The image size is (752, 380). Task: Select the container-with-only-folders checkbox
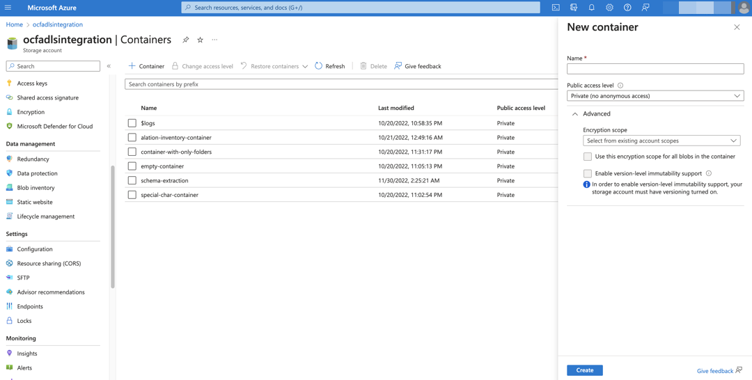tap(132, 152)
